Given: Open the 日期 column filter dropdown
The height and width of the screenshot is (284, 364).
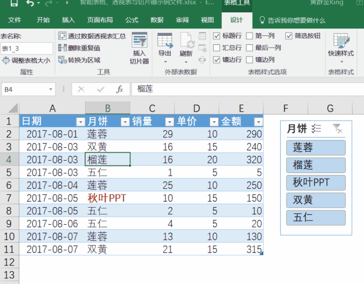Looking at the screenshot, I should point(80,122).
